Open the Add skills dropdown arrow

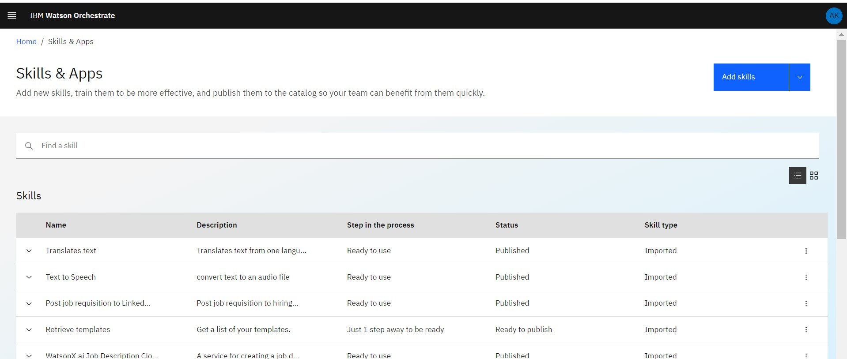tap(799, 77)
